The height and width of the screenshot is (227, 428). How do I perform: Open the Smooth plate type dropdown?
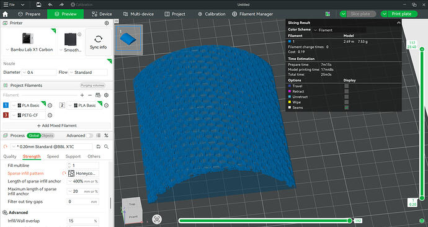click(71, 50)
